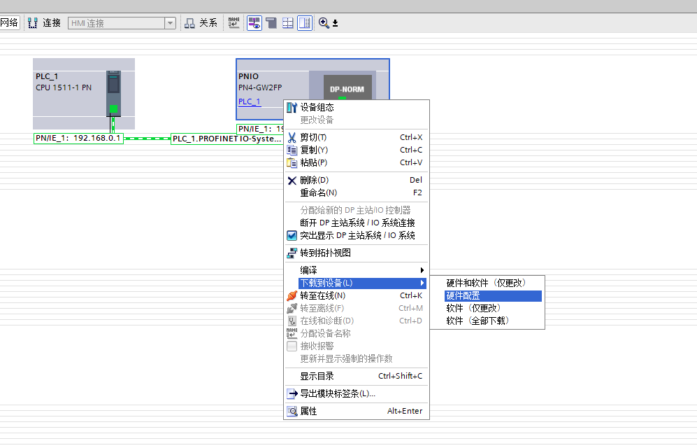Click the assign device name toolbar icon
Viewport: 697px width, 448px height.
(233, 22)
